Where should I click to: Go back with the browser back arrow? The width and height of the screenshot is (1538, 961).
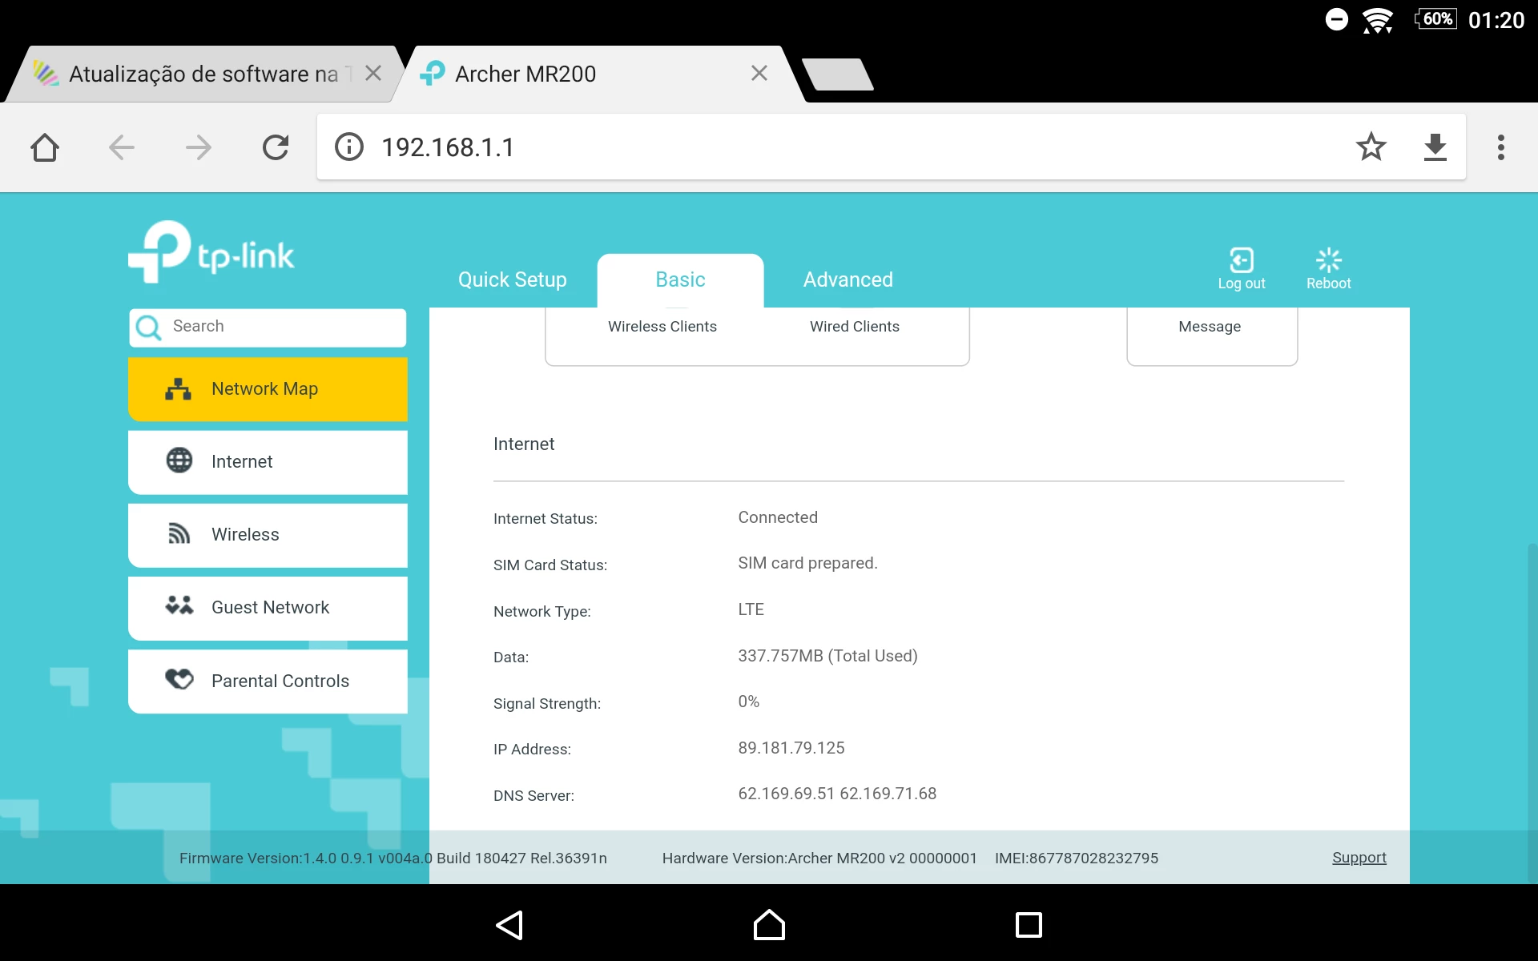(x=122, y=147)
